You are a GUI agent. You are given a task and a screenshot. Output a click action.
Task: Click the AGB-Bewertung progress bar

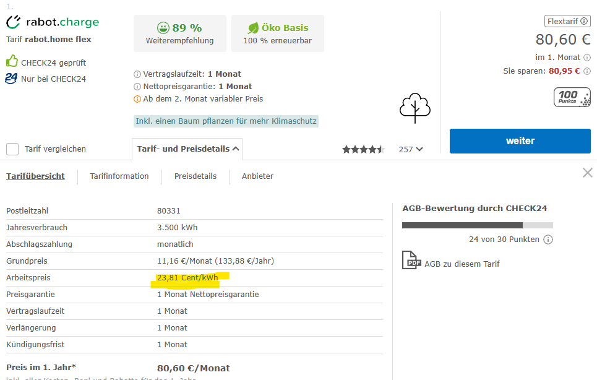pyautogui.click(x=478, y=225)
